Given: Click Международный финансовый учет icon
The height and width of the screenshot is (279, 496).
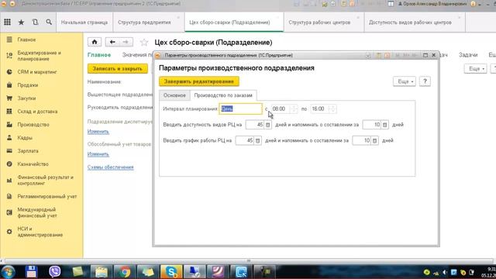Looking at the screenshot, I should coord(9,212).
